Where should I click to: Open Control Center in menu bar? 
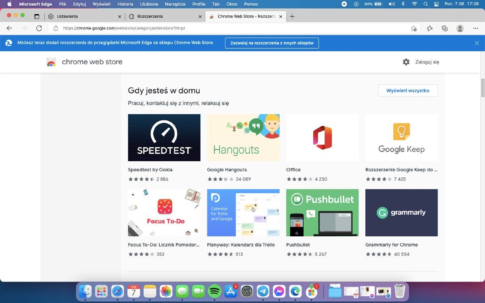[x=436, y=4]
